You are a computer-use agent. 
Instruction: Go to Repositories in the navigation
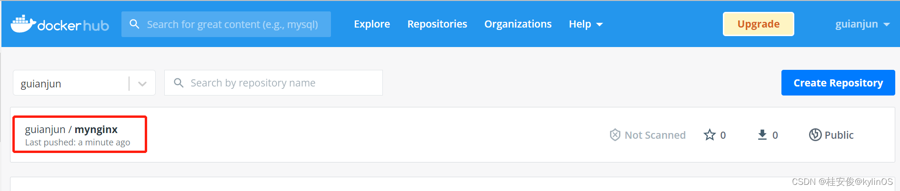tap(437, 24)
